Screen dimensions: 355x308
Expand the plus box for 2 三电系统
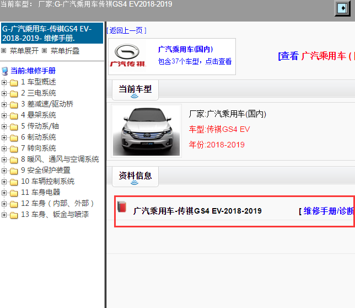4,93
